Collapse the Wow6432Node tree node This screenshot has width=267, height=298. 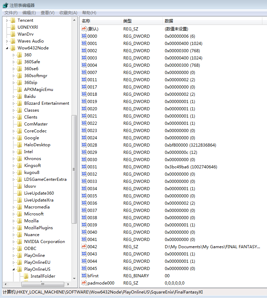(7, 48)
